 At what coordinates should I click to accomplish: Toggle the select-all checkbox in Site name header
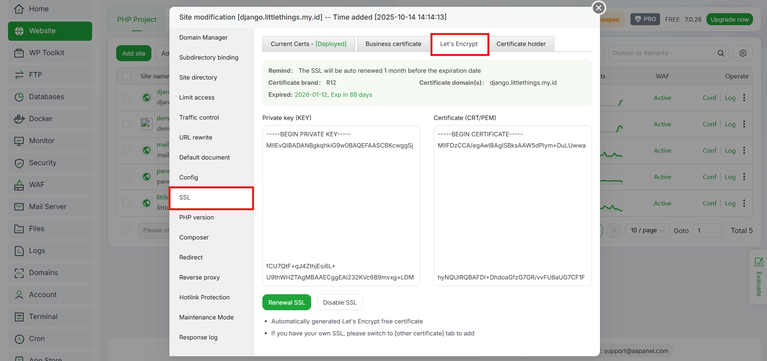click(x=127, y=76)
